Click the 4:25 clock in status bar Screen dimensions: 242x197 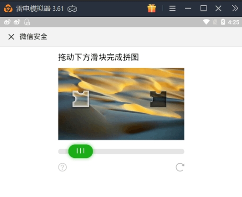[233, 22]
